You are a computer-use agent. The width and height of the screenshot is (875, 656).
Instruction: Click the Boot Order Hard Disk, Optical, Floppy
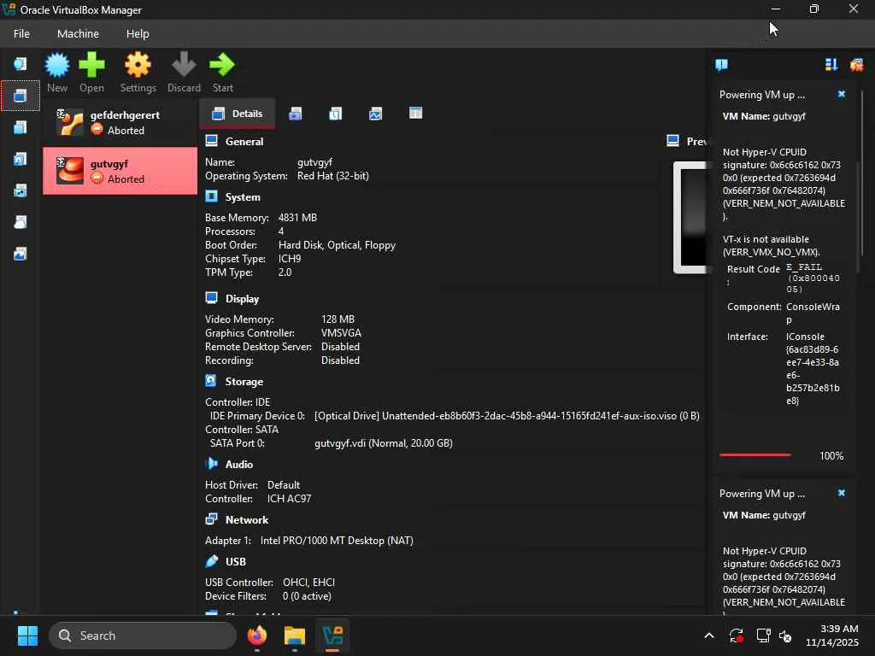pyautogui.click(x=337, y=245)
